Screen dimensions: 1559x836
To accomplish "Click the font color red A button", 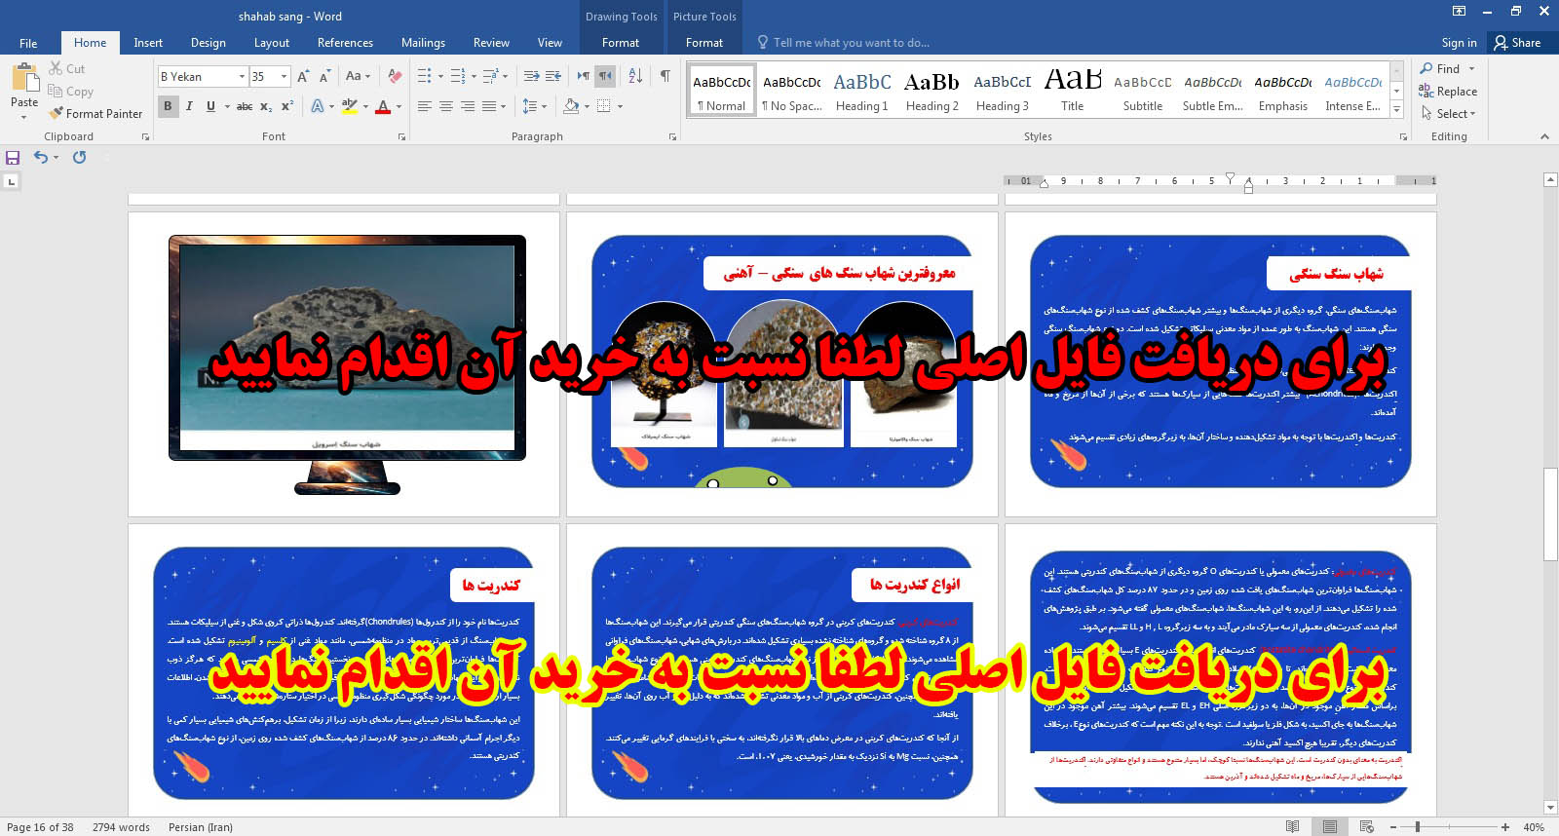I will [x=383, y=106].
